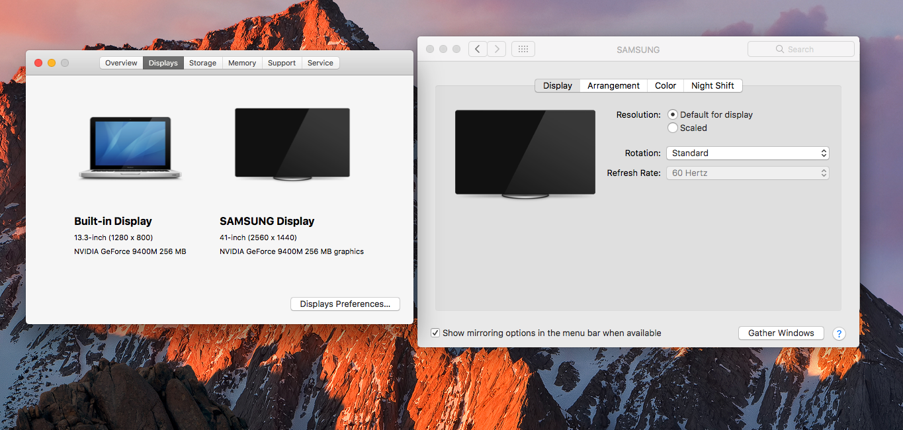This screenshot has height=430, width=903.
Task: Click the SAMSUNG Display heading
Action: [267, 221]
